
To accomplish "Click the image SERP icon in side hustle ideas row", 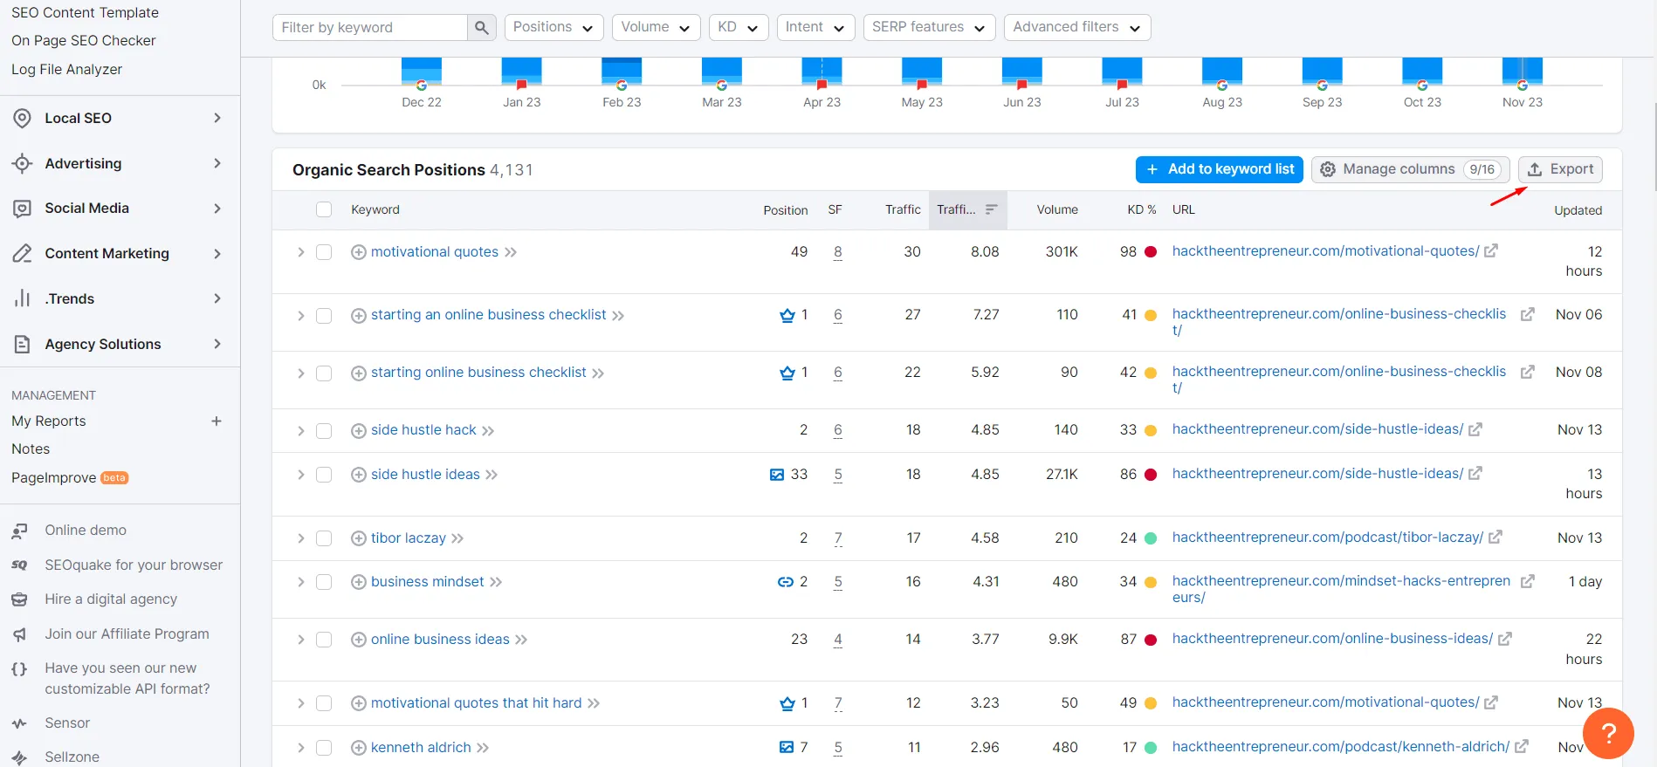I will (777, 475).
